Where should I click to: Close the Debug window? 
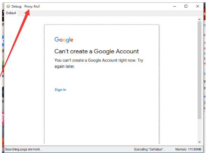point(197,6)
